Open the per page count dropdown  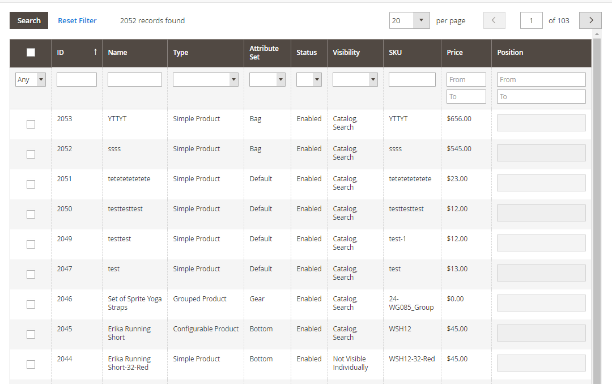tap(410, 20)
